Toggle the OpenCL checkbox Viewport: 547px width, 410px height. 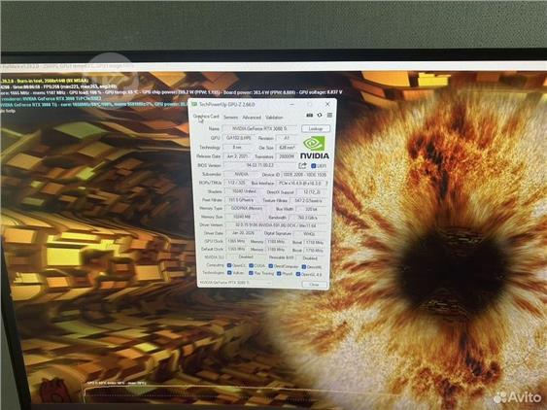point(229,265)
